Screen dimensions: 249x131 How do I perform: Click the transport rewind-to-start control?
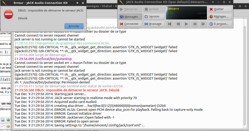pos(170,24)
